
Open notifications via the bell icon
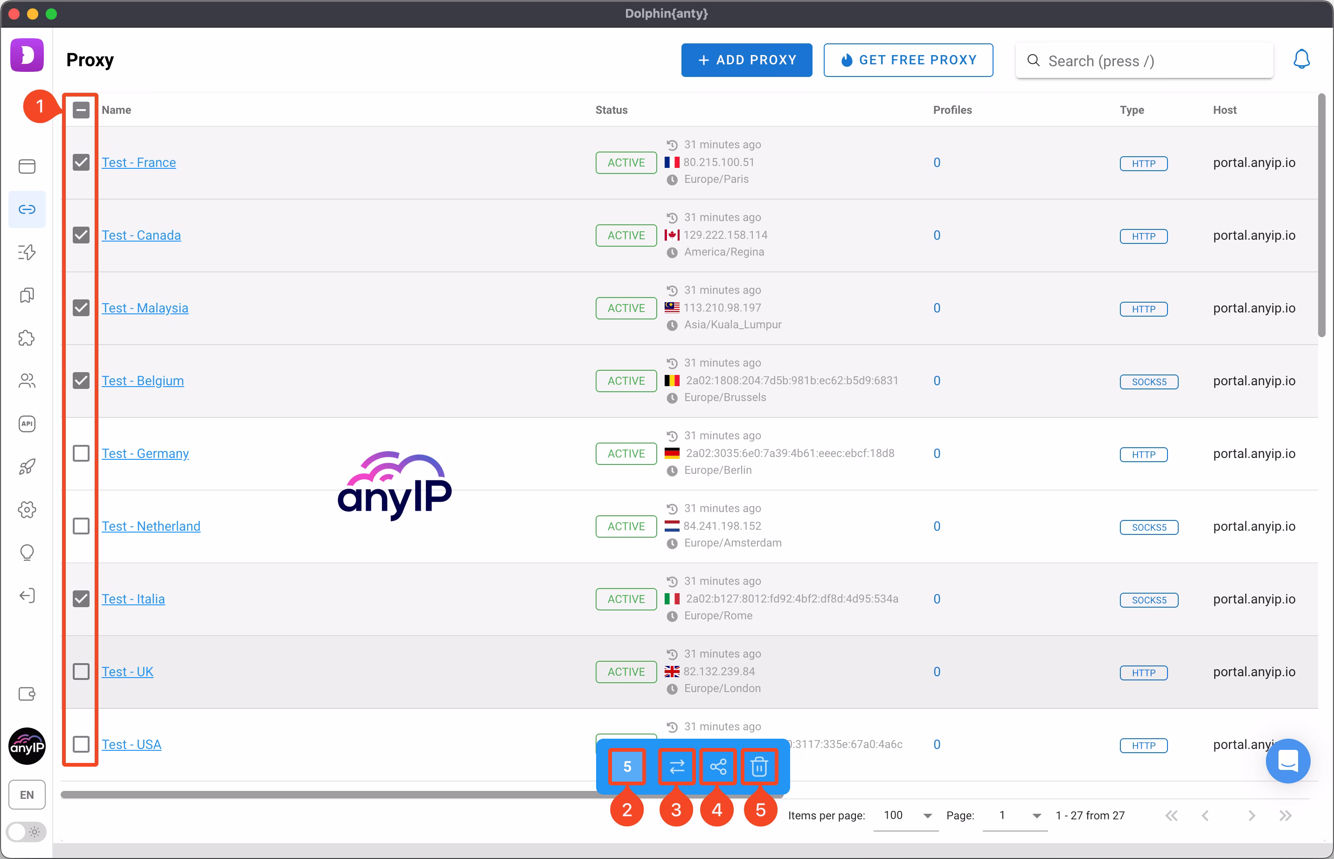[x=1302, y=59]
